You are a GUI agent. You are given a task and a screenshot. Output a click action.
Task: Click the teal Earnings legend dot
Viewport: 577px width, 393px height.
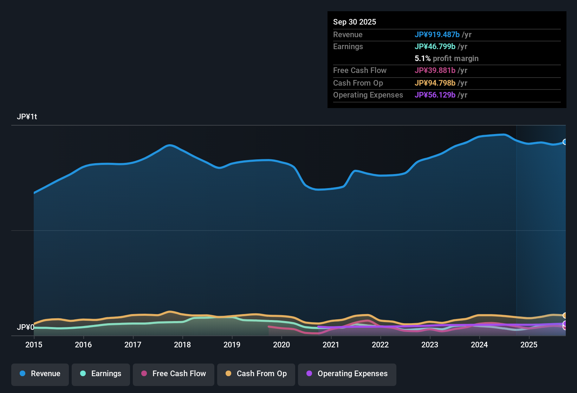(x=83, y=374)
